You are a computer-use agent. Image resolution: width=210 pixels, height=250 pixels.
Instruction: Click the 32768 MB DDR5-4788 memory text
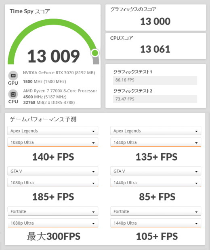point(49,102)
